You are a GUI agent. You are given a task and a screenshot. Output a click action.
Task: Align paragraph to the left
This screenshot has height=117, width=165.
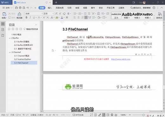75,17
